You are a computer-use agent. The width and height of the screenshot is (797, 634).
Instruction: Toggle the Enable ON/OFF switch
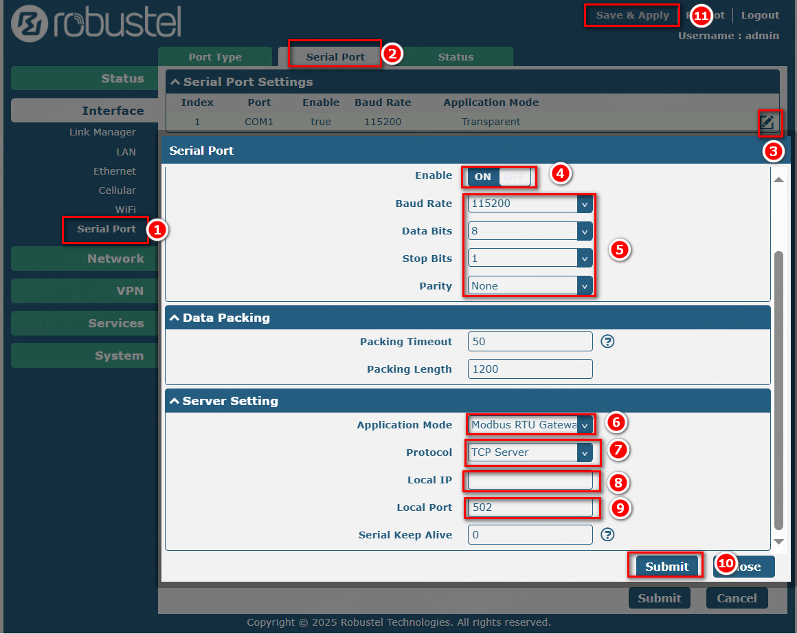499,177
